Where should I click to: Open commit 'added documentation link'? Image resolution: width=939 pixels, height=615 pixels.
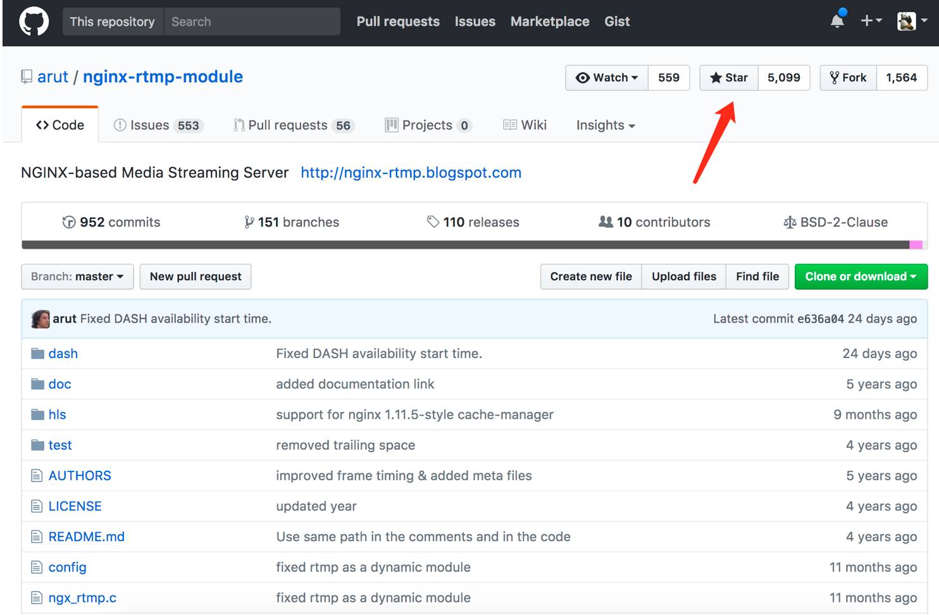(355, 384)
